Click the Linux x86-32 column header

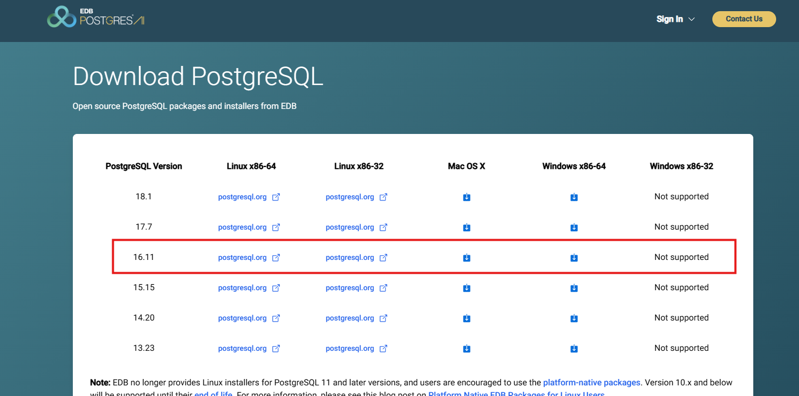pyautogui.click(x=359, y=166)
